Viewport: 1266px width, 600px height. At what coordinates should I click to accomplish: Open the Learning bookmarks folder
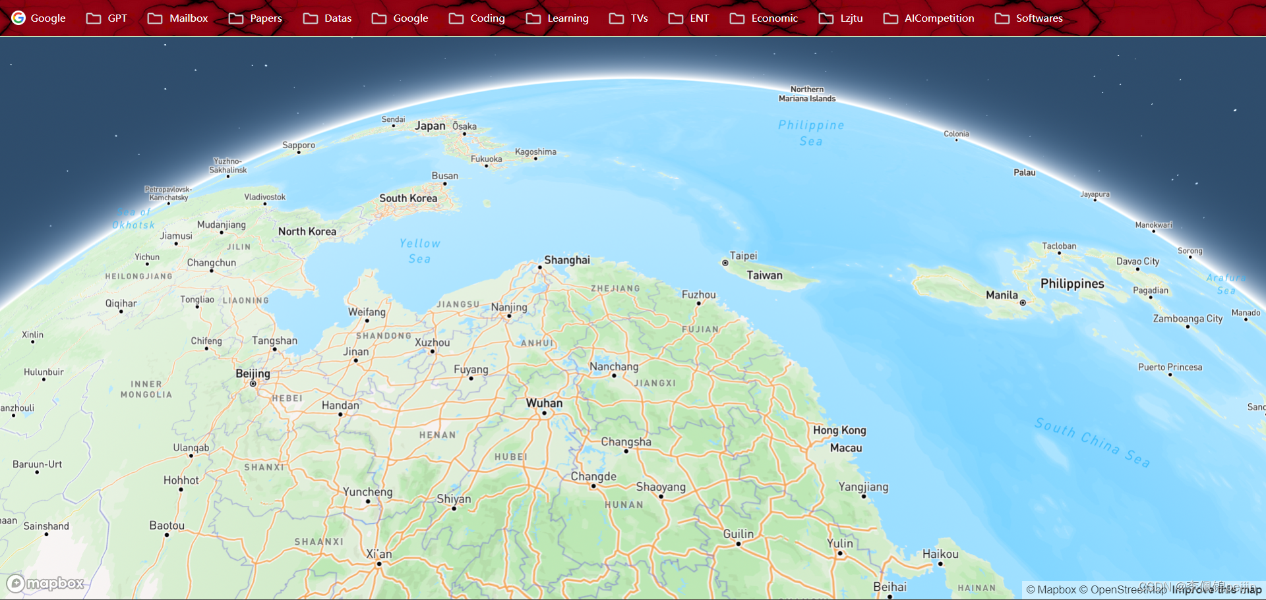click(x=558, y=18)
